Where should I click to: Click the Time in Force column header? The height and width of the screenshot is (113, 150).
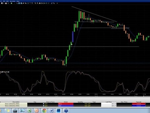pyautogui.click(x=50, y=102)
